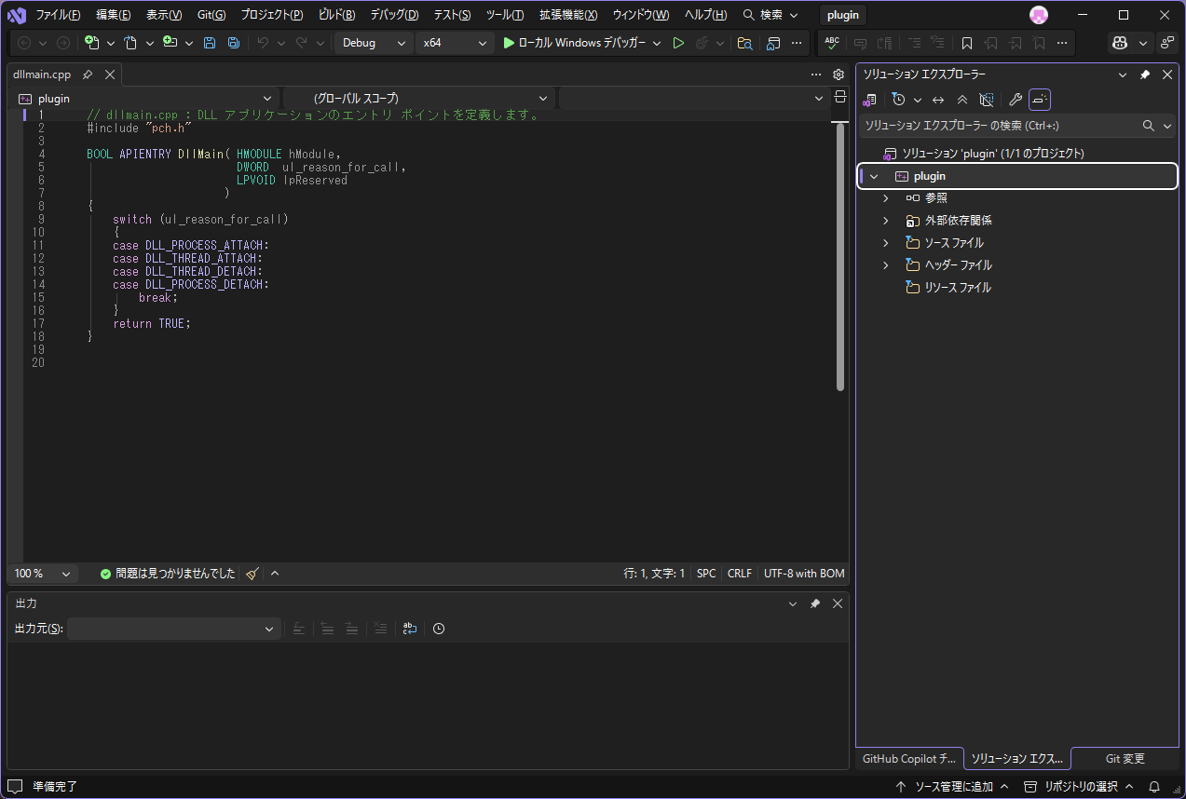Toggle SPC whitespace indicator in status bar
The width and height of the screenshot is (1186, 799).
coord(706,574)
